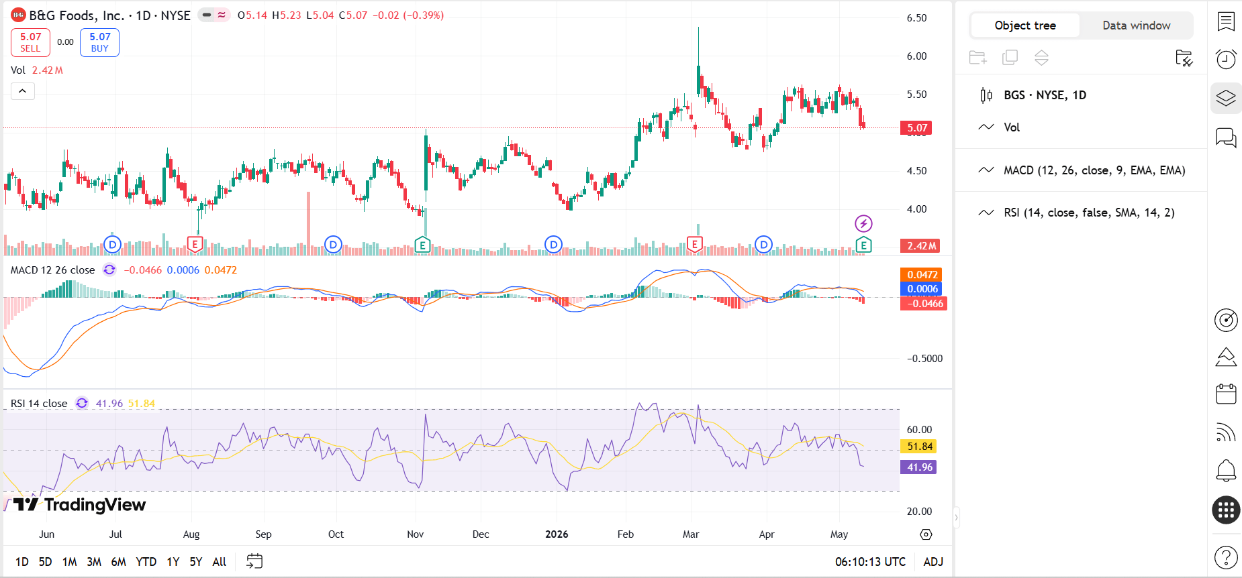Screen dimensions: 1242x578
Task: Select the 6M time range
Action: point(119,562)
